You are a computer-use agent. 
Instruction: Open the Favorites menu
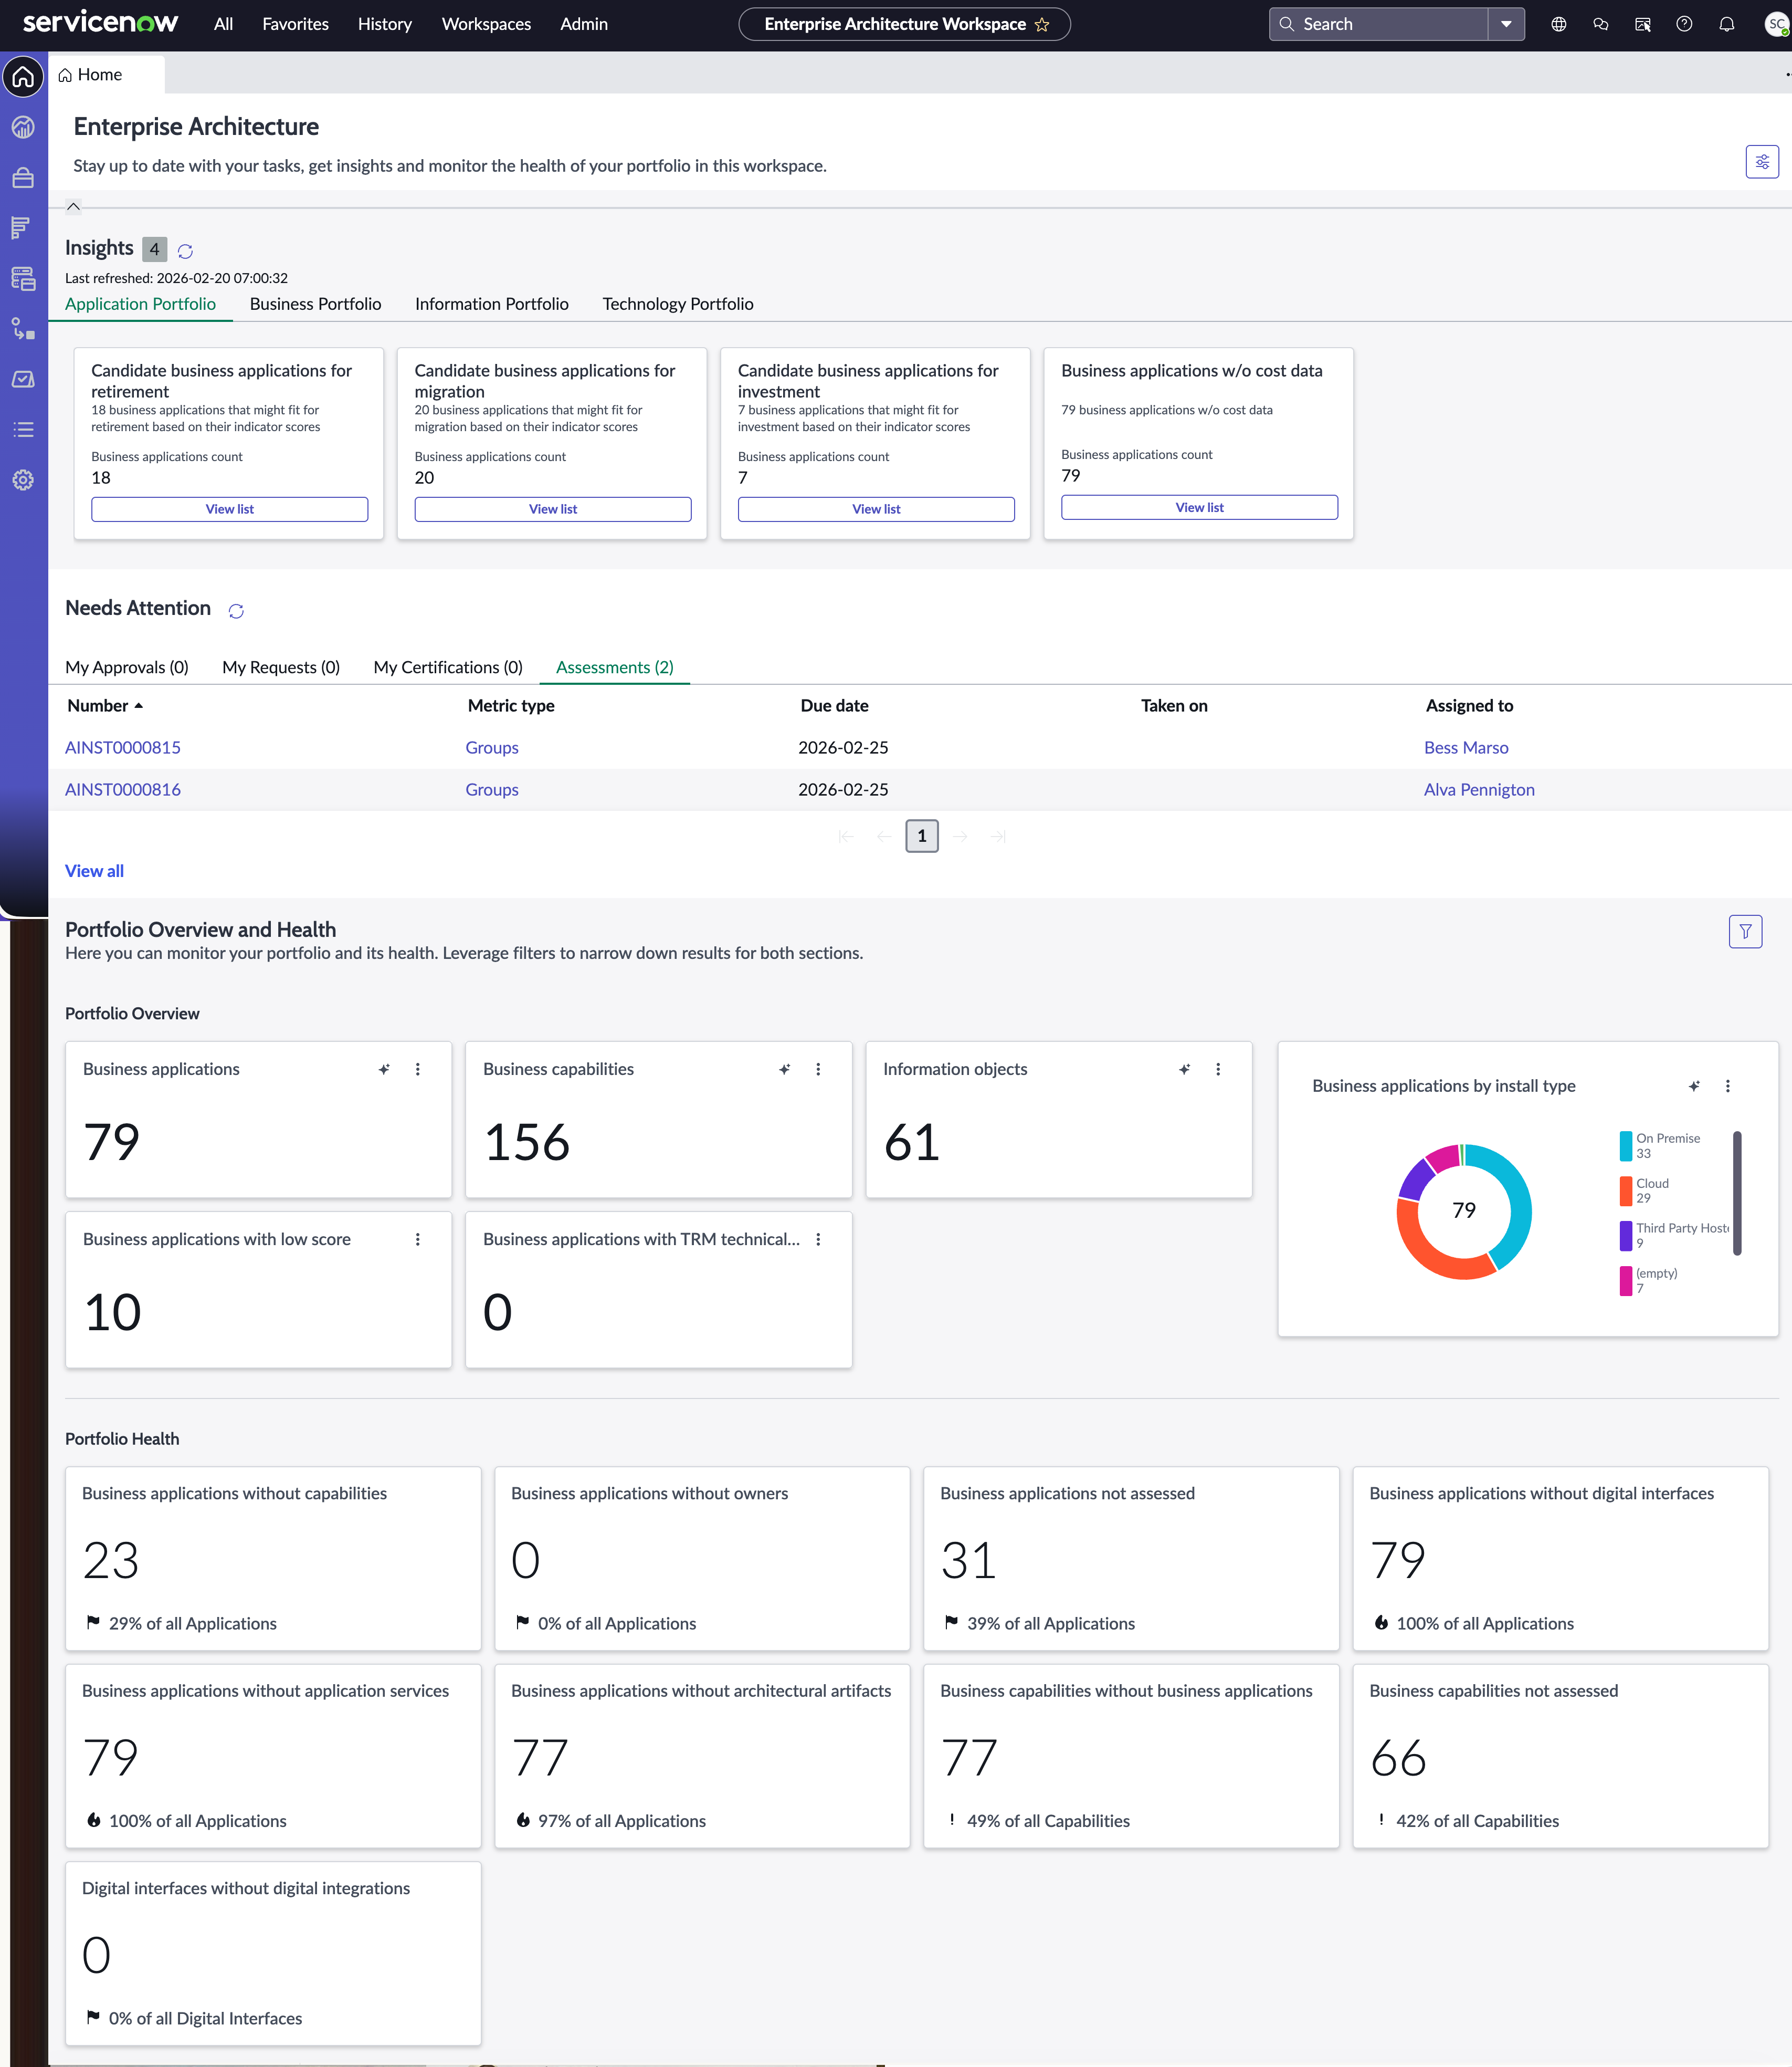click(x=295, y=24)
